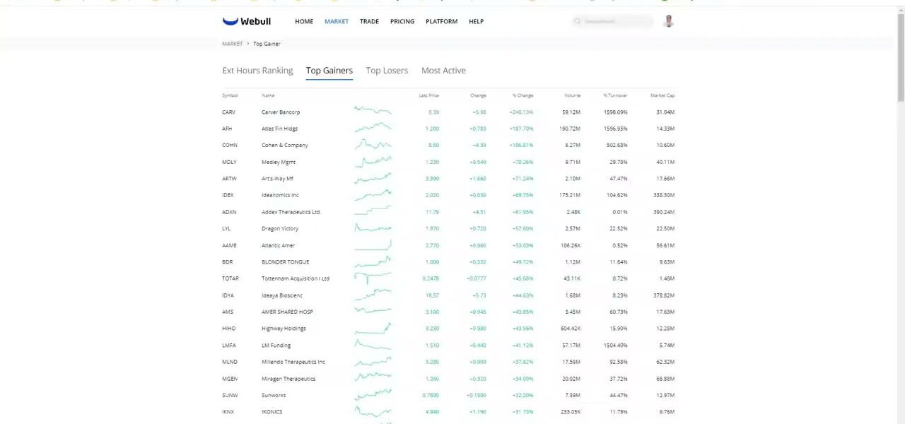905x424 pixels.
Task: Click the search magnifier icon
Action: pyautogui.click(x=578, y=21)
